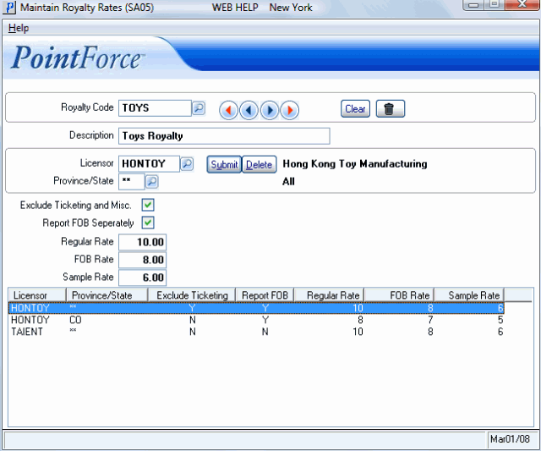
Task: Click the Sample Rate column header
Action: (x=470, y=295)
